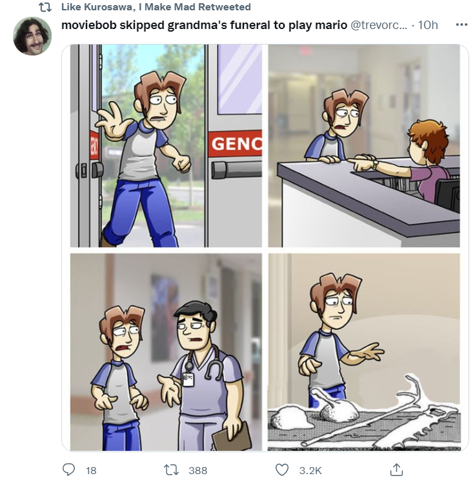Viewport: 475px width, 487px height.
Task: View the bottom-right skeleton remains panel
Action: point(364,352)
